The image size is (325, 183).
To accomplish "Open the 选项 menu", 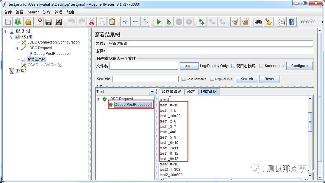I will point(58,12).
